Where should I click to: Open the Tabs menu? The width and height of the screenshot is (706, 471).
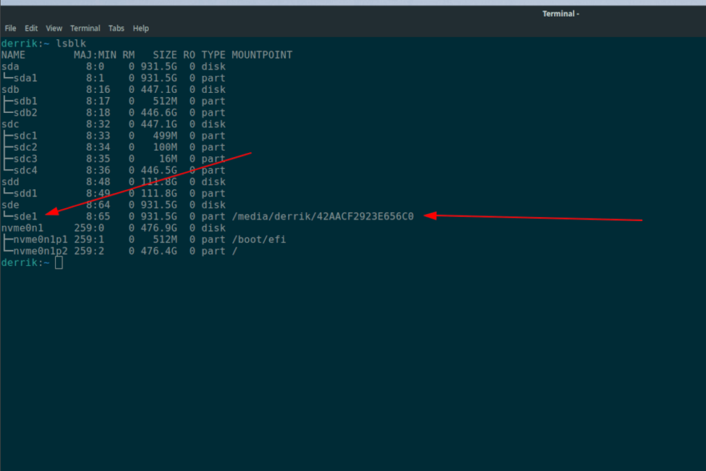click(x=116, y=28)
